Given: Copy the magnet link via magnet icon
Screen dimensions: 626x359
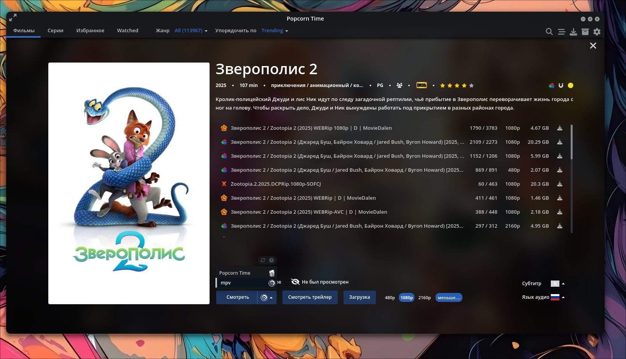Looking at the screenshot, I should click(561, 85).
